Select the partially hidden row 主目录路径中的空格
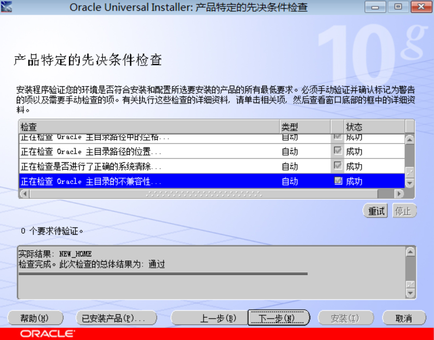 pyautogui.click(x=212, y=139)
